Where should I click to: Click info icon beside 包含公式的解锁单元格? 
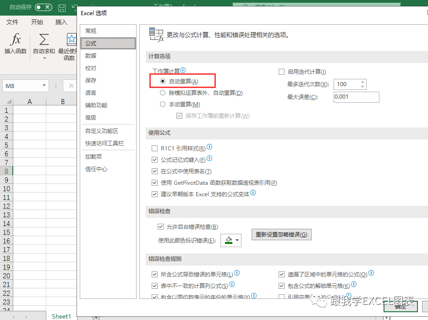[x=354, y=285]
